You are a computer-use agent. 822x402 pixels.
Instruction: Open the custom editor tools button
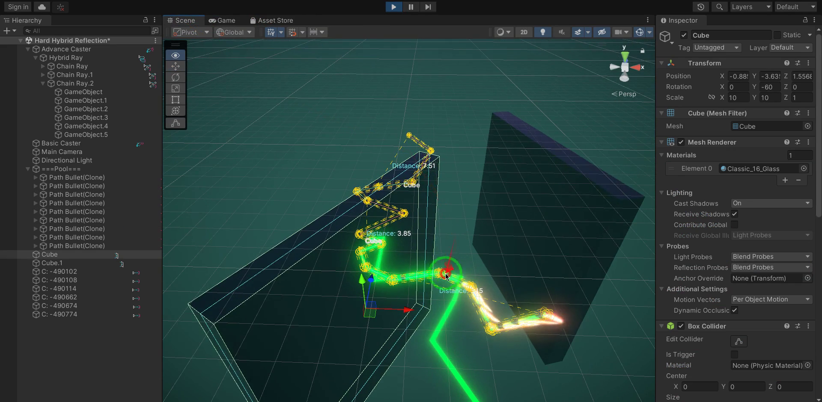176,123
